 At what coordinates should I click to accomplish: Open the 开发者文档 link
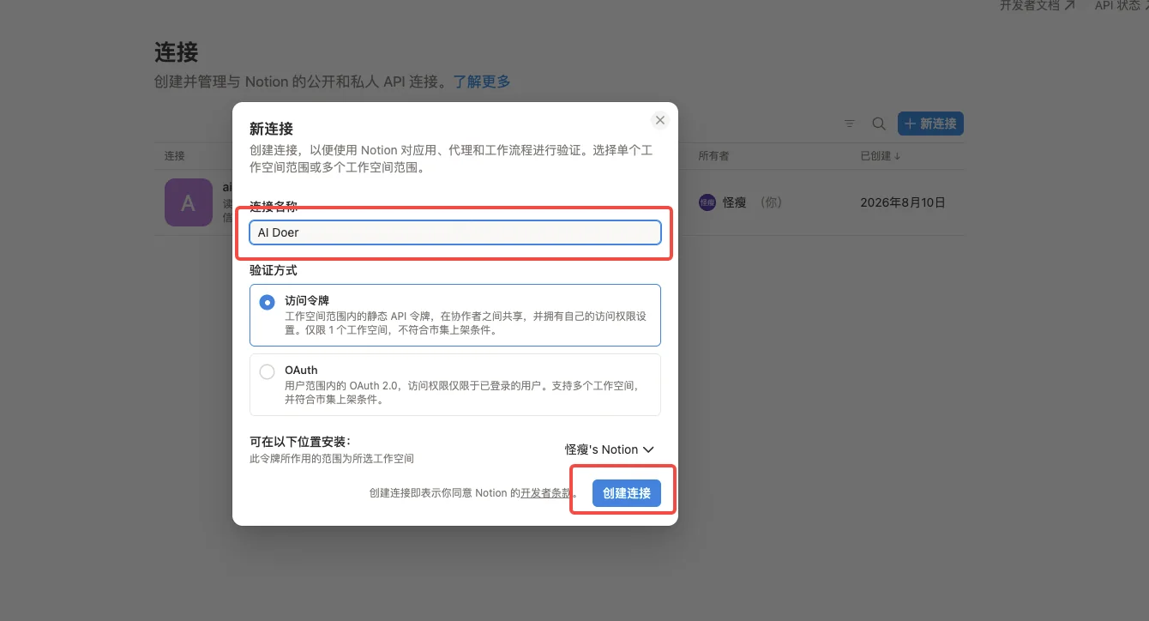click(1038, 5)
